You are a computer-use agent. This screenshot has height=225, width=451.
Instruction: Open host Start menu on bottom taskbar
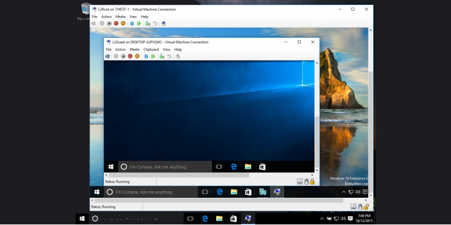(x=82, y=218)
